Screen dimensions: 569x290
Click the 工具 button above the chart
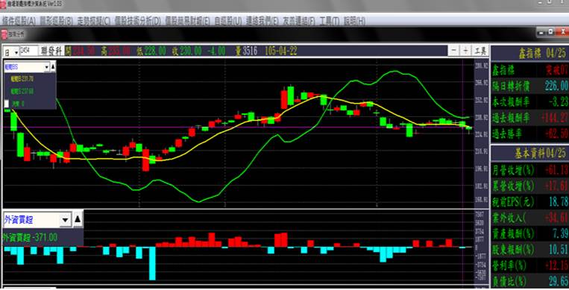(x=481, y=51)
